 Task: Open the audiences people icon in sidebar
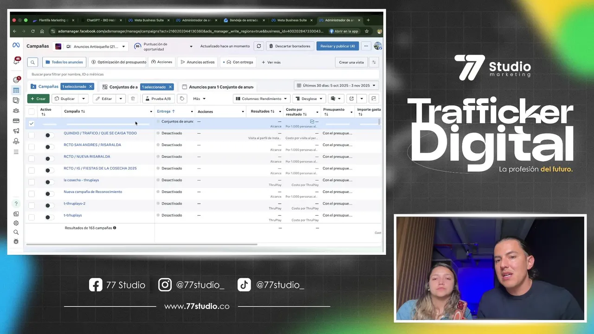[16, 111]
